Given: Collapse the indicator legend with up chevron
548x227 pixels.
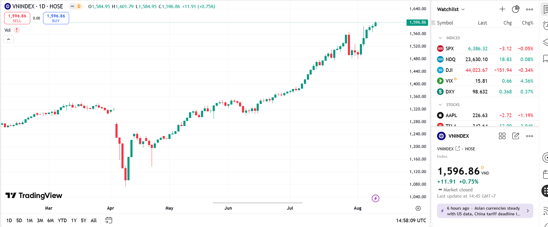Looking at the screenshot, I should coord(9,39).
